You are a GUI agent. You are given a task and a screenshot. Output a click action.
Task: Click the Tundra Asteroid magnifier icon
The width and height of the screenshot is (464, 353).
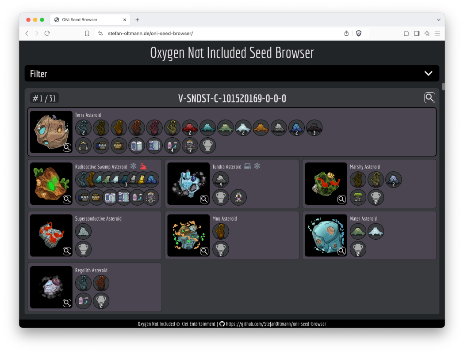(x=204, y=199)
